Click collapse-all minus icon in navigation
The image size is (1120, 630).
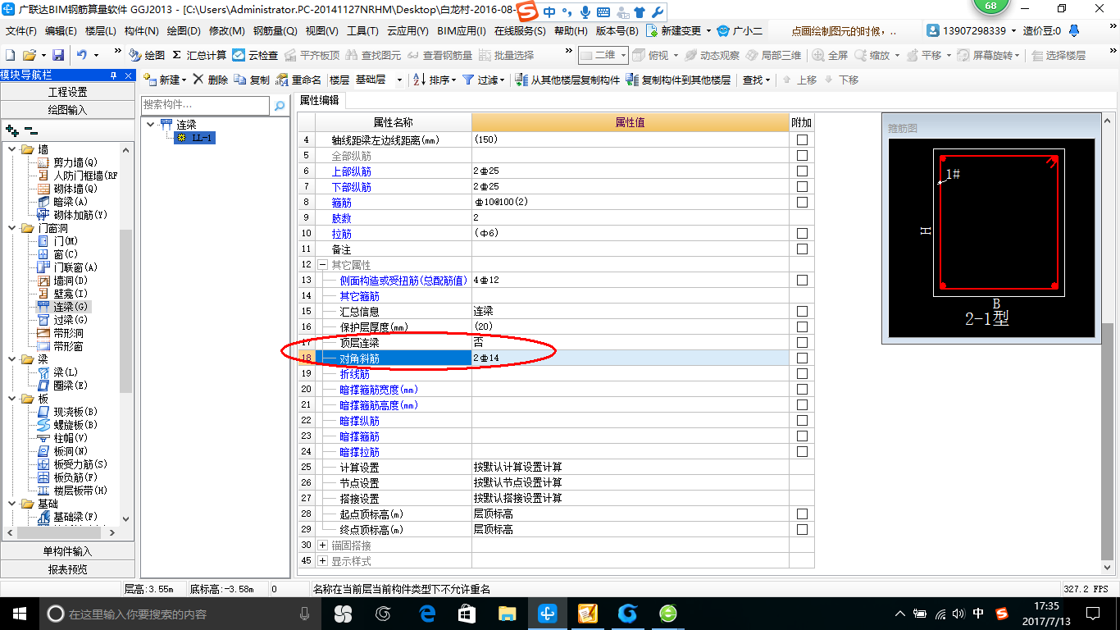[x=30, y=130]
